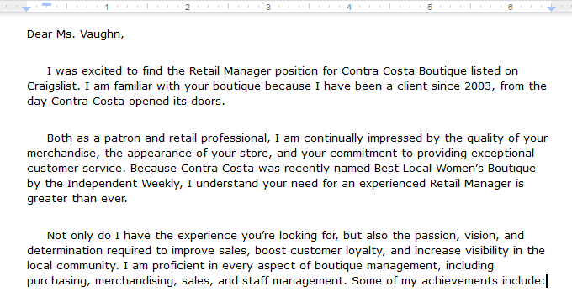Place cursor after 'greater than ever.'
This screenshot has width=572, height=302.
click(128, 199)
